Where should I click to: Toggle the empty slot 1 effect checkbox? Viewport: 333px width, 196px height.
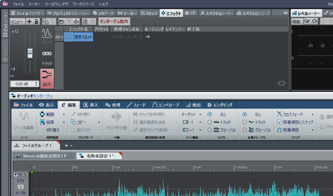pos(68,37)
